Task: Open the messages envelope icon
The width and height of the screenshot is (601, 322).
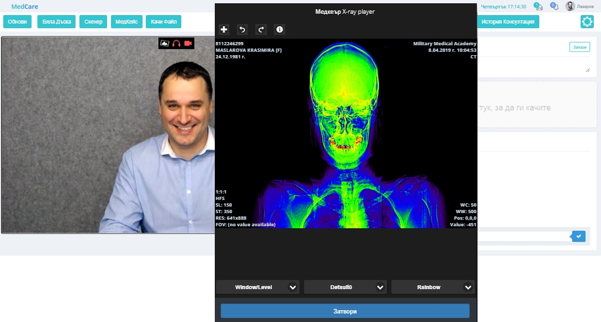Action: (x=538, y=7)
